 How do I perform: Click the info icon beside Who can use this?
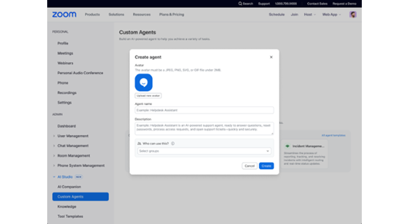173,143
